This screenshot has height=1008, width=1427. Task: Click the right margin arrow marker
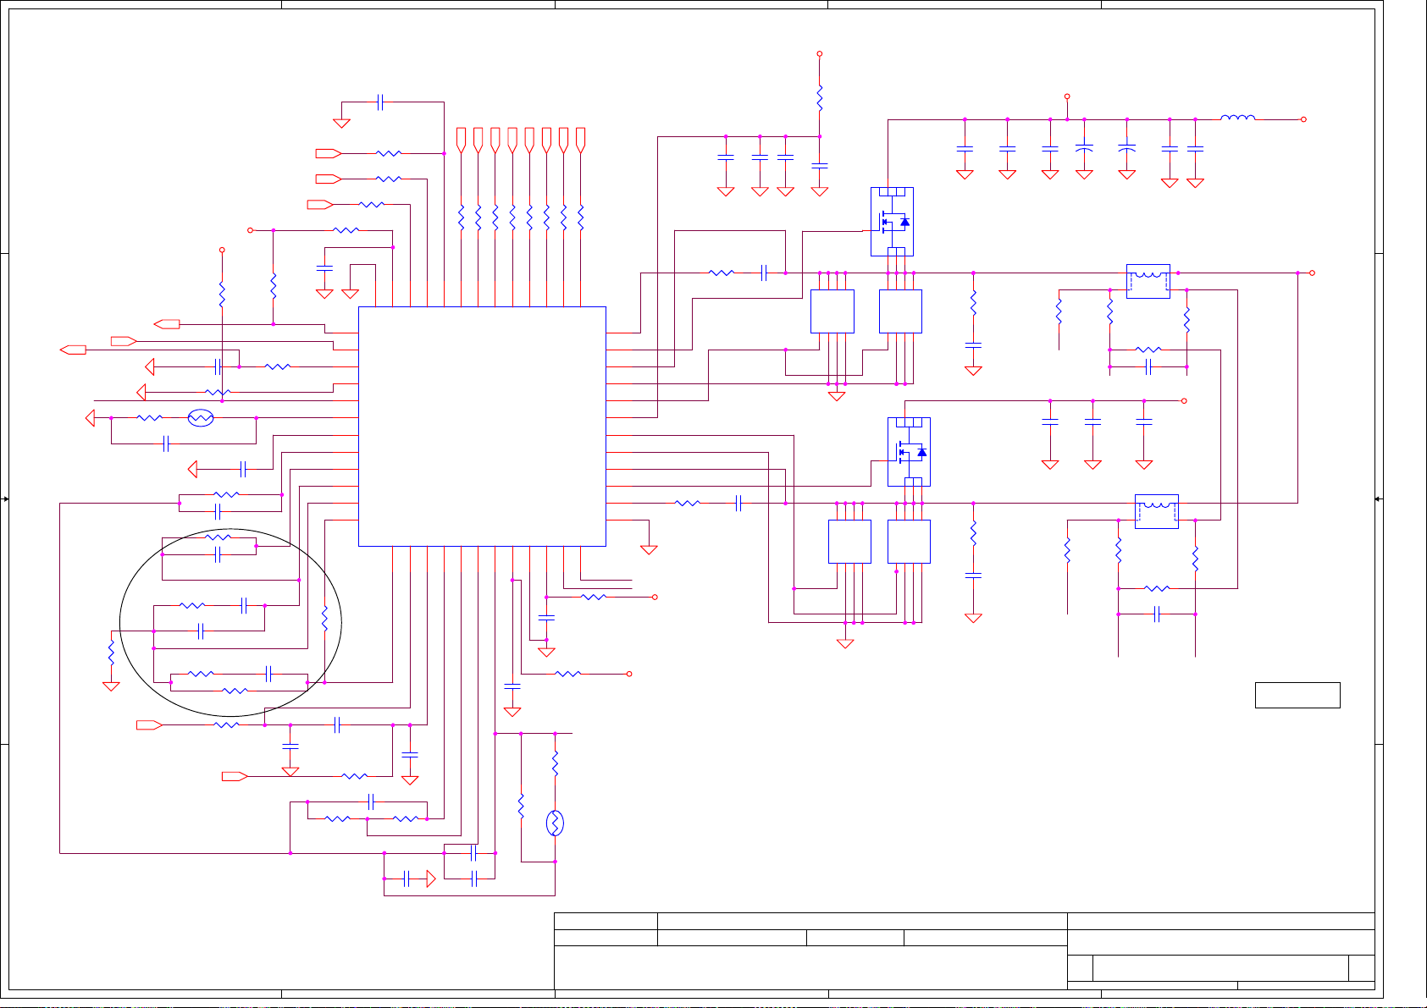point(1378,499)
